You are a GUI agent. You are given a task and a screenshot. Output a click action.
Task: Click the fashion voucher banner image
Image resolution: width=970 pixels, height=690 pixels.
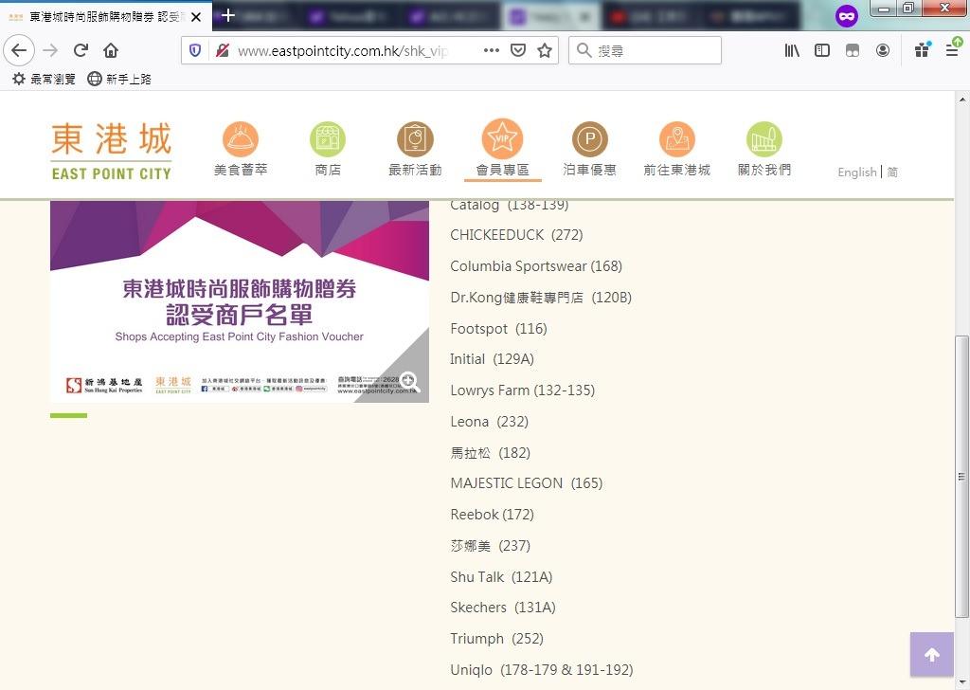tap(240, 301)
